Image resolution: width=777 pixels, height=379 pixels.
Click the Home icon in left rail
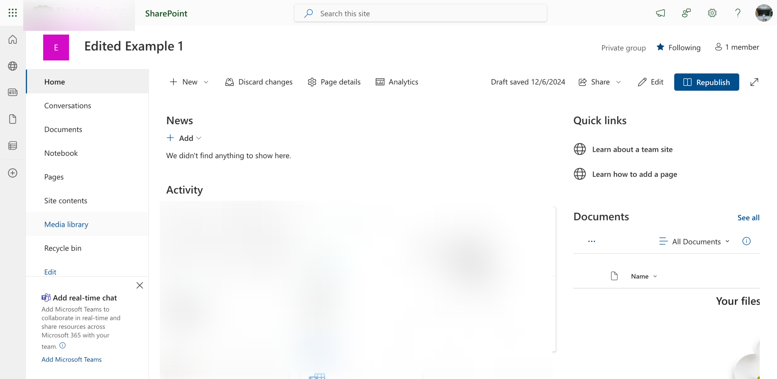pyautogui.click(x=12, y=39)
